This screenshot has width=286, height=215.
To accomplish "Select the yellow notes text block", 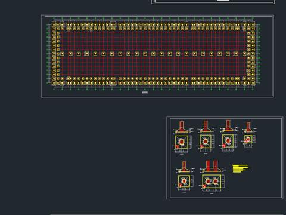I will [240, 168].
